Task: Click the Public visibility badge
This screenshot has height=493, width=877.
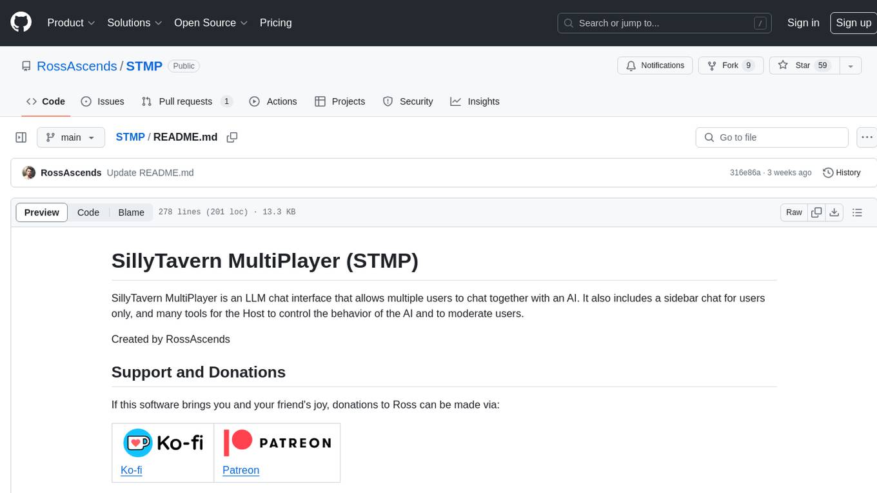Action: [184, 66]
